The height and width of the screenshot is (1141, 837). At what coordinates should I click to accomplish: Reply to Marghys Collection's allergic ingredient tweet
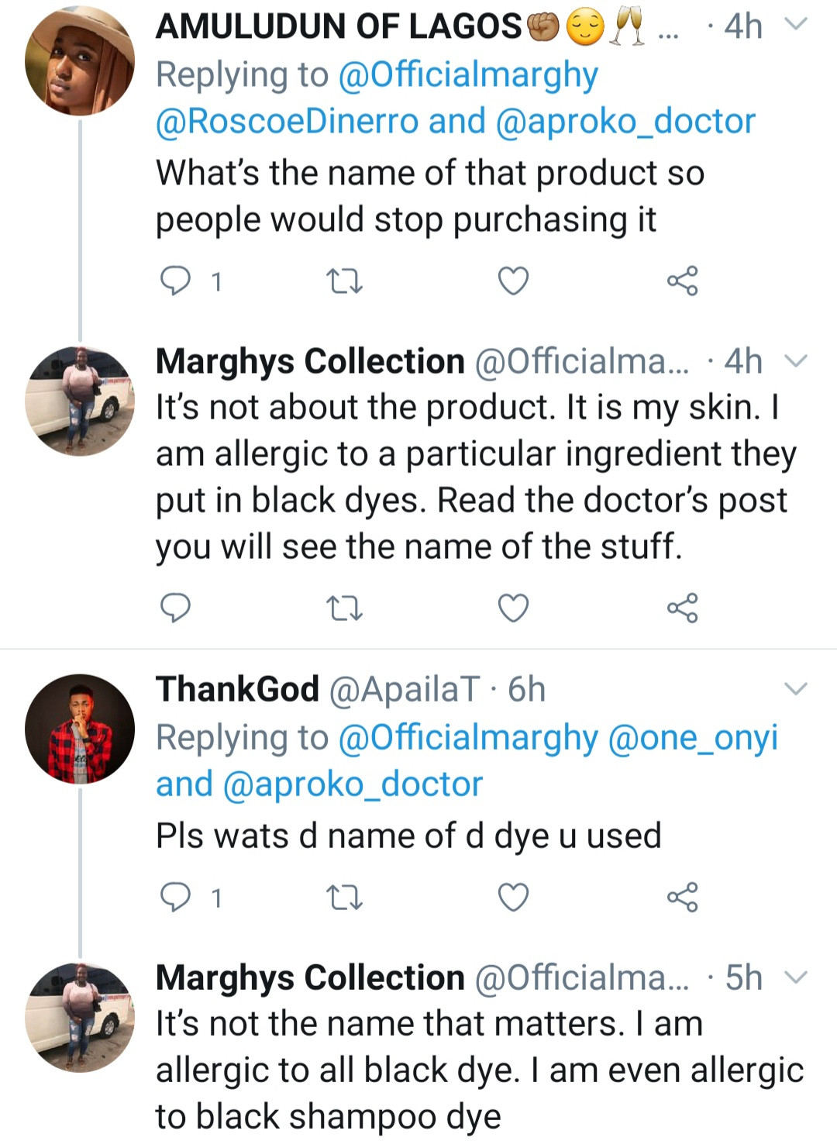pyautogui.click(x=175, y=608)
